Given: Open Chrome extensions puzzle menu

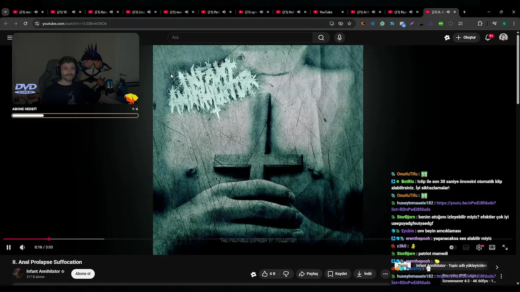Looking at the screenshot, I should point(480,24).
